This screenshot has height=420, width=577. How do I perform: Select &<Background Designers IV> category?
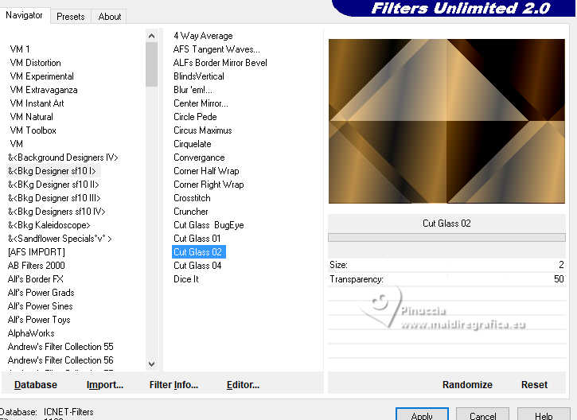tap(63, 157)
